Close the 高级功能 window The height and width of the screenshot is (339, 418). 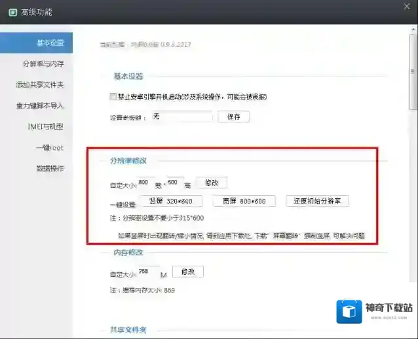point(406,7)
